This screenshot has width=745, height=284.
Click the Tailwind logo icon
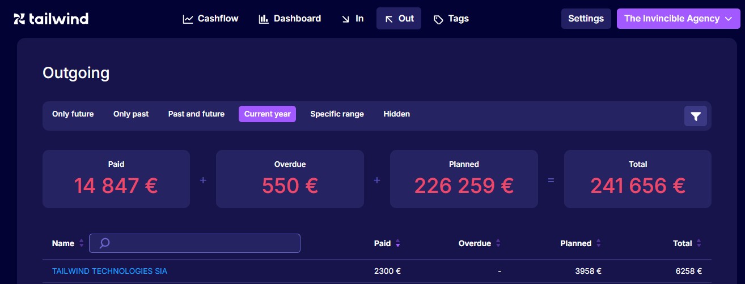pos(19,19)
